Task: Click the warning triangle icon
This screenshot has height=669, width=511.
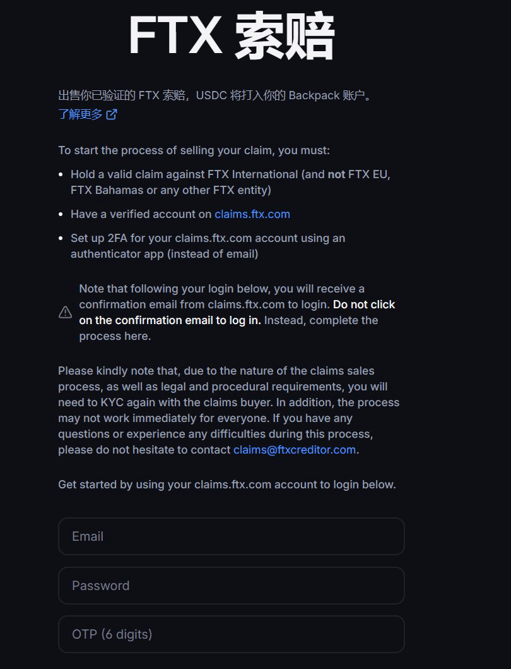Action: (x=65, y=312)
